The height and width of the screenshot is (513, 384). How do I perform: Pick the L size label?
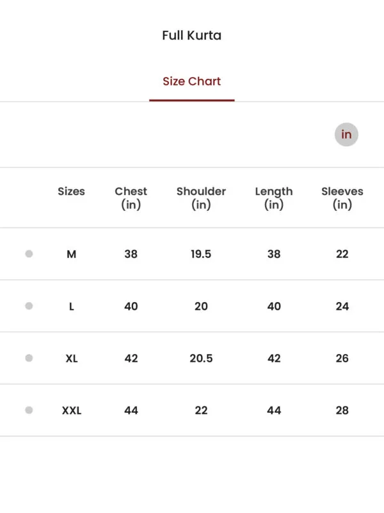(72, 307)
